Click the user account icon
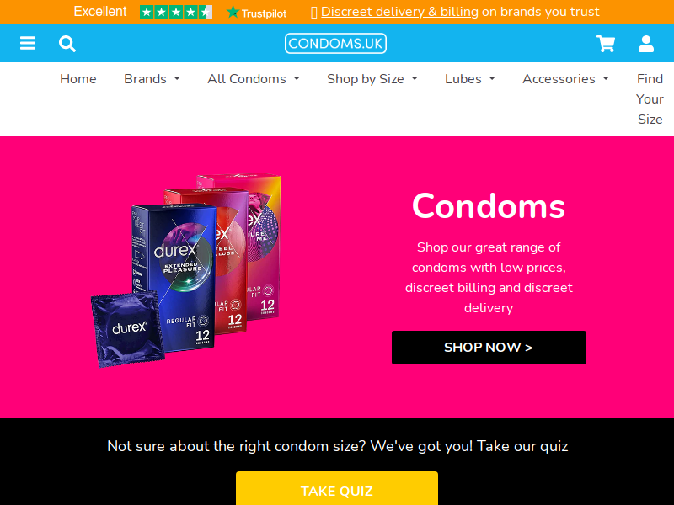 click(645, 44)
